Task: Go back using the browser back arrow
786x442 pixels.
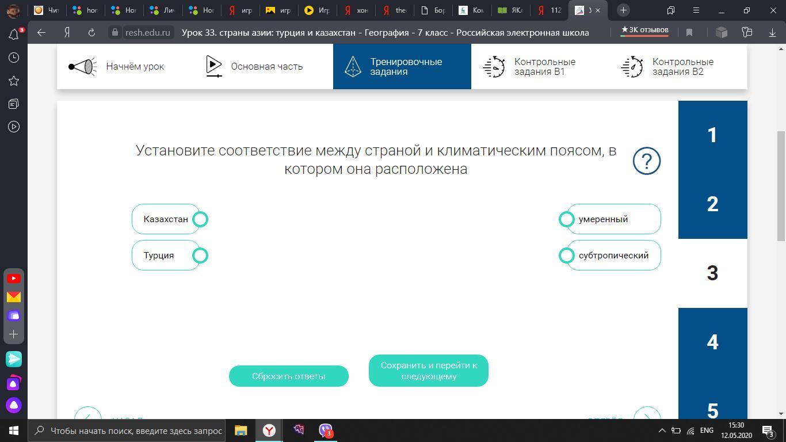Action: [41, 32]
